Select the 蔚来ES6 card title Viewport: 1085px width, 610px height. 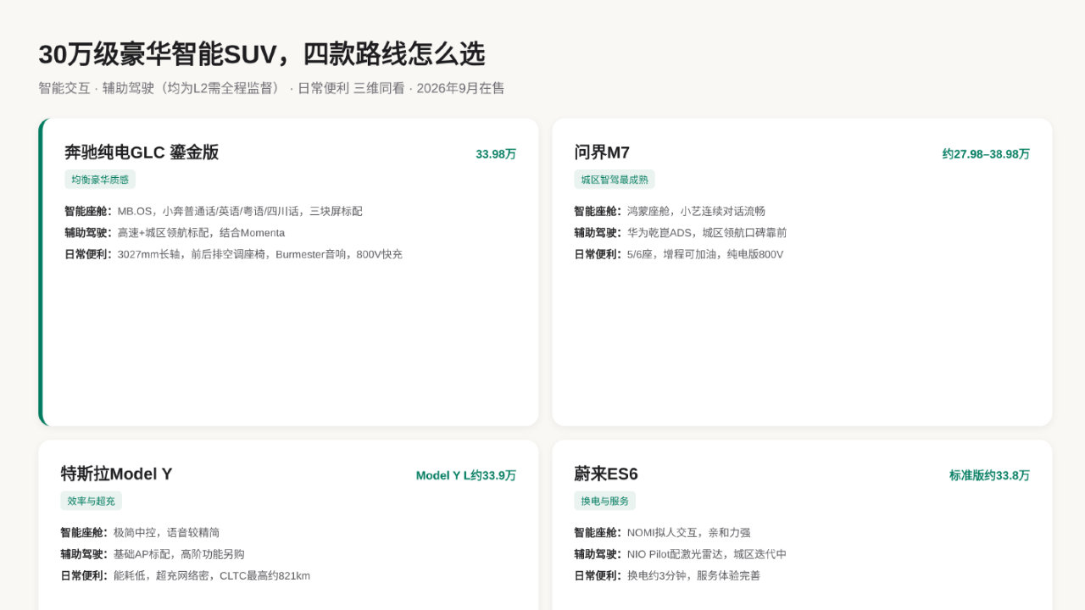click(x=606, y=474)
